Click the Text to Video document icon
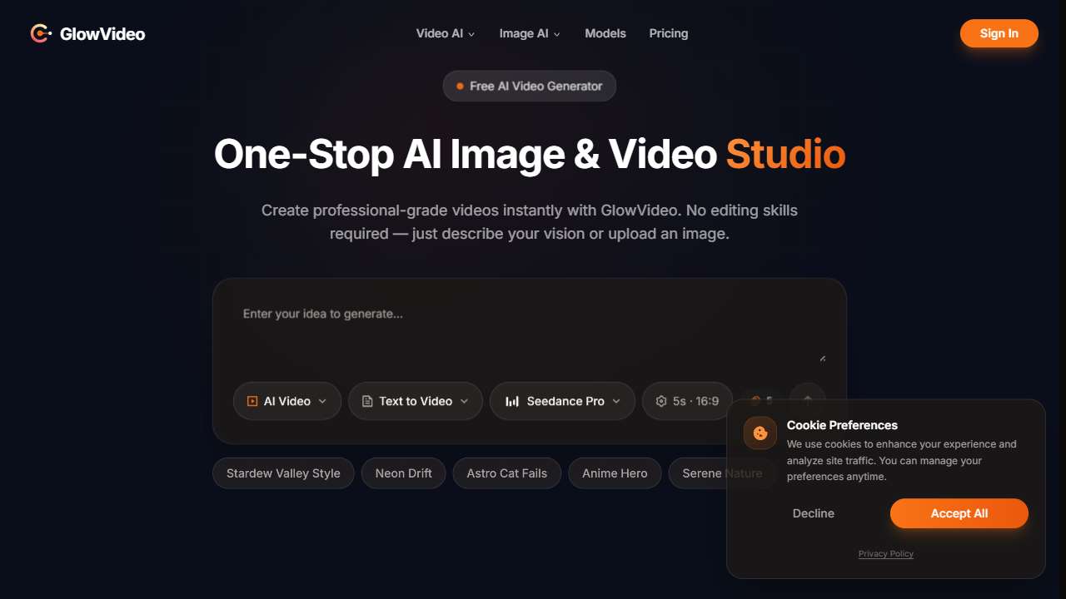Image resolution: width=1066 pixels, height=599 pixels. [x=366, y=401]
